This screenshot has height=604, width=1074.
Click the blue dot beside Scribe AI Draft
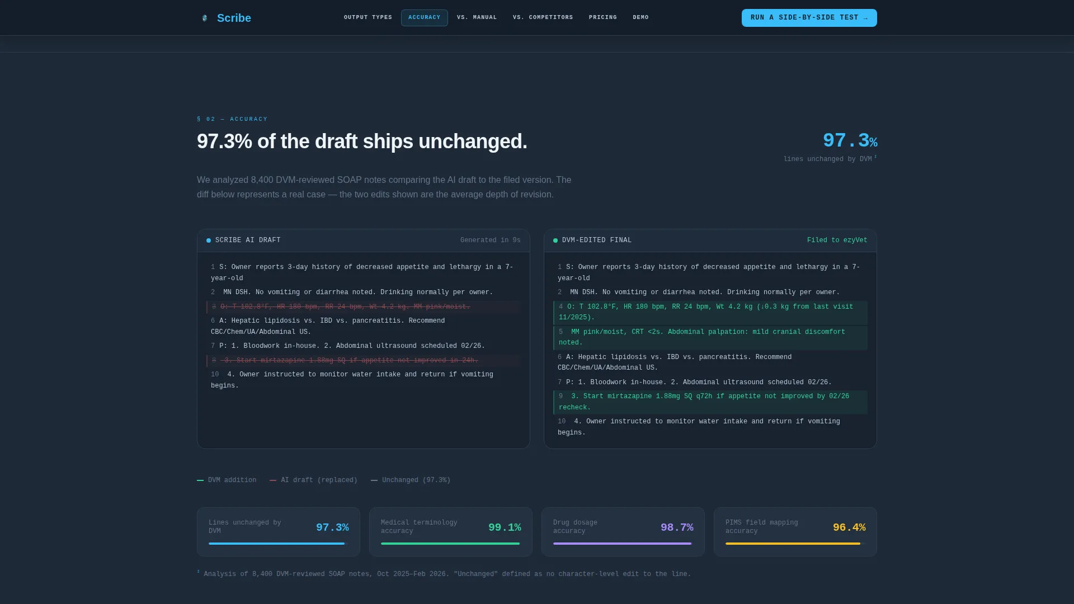tap(209, 240)
